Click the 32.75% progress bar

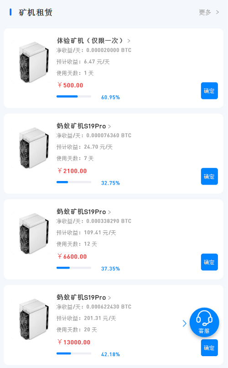point(74,182)
